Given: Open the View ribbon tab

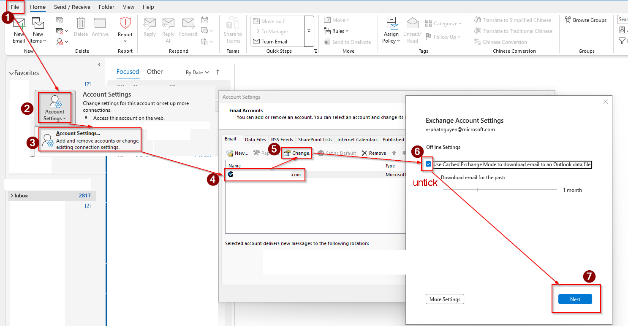Looking at the screenshot, I should tap(128, 7).
